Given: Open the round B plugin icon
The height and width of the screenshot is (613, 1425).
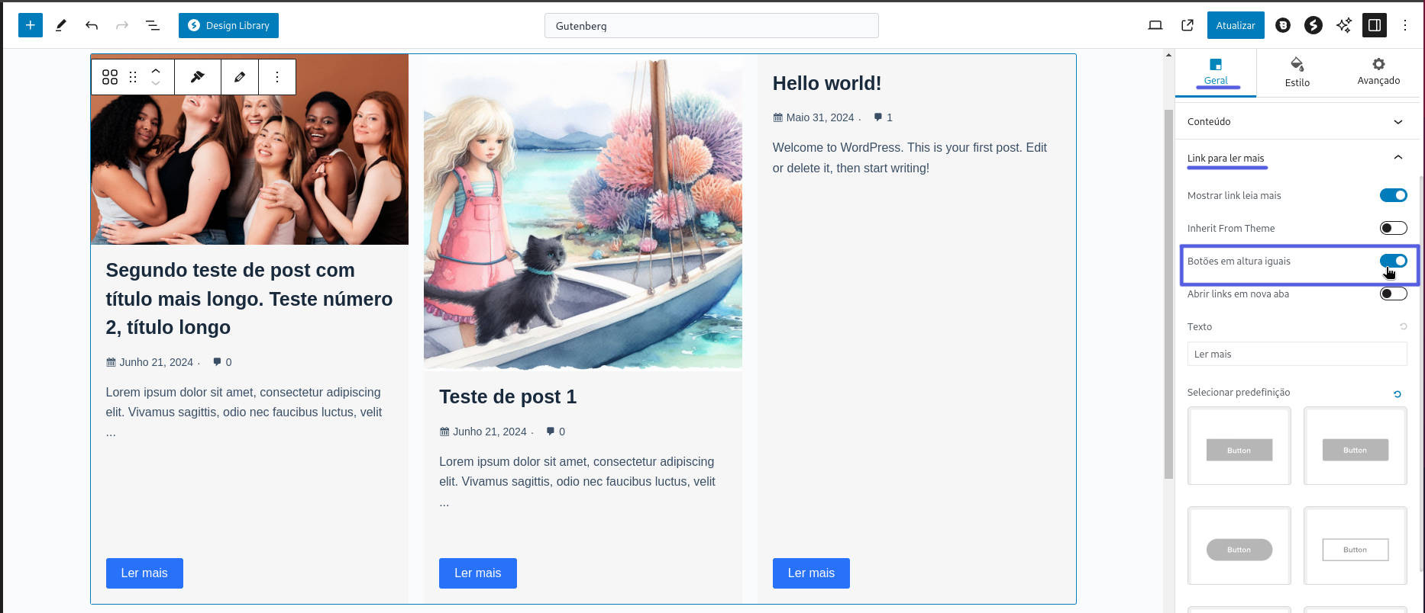Looking at the screenshot, I should pos(1283,25).
